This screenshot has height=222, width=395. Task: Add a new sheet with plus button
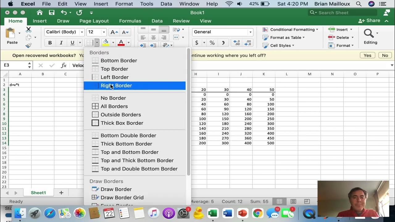pyautogui.click(x=61, y=193)
